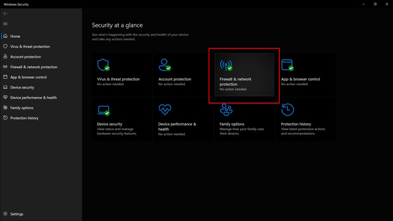Click the large person icon on Account protection tile
Image resolution: width=393 pixels, height=221 pixels.
165,65
